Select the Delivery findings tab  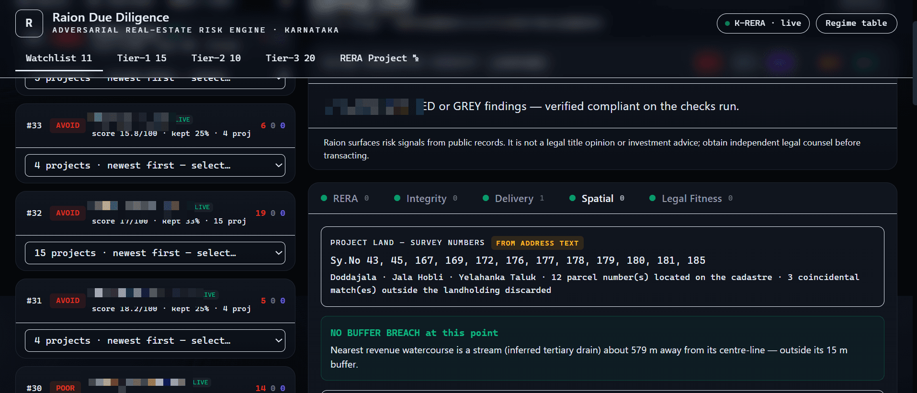tap(513, 198)
